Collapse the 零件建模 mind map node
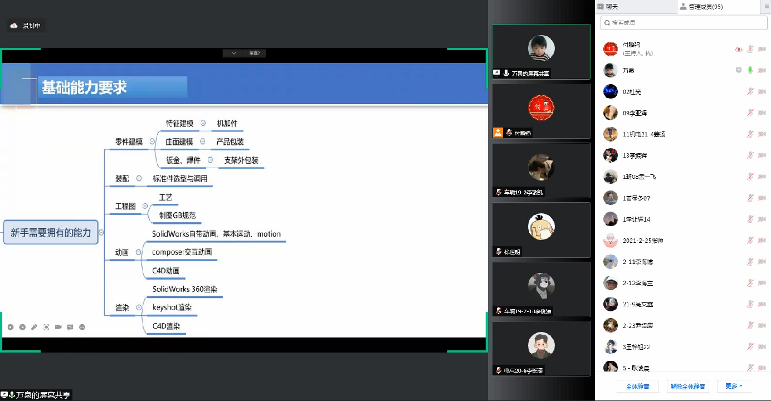771x401 pixels. click(152, 141)
